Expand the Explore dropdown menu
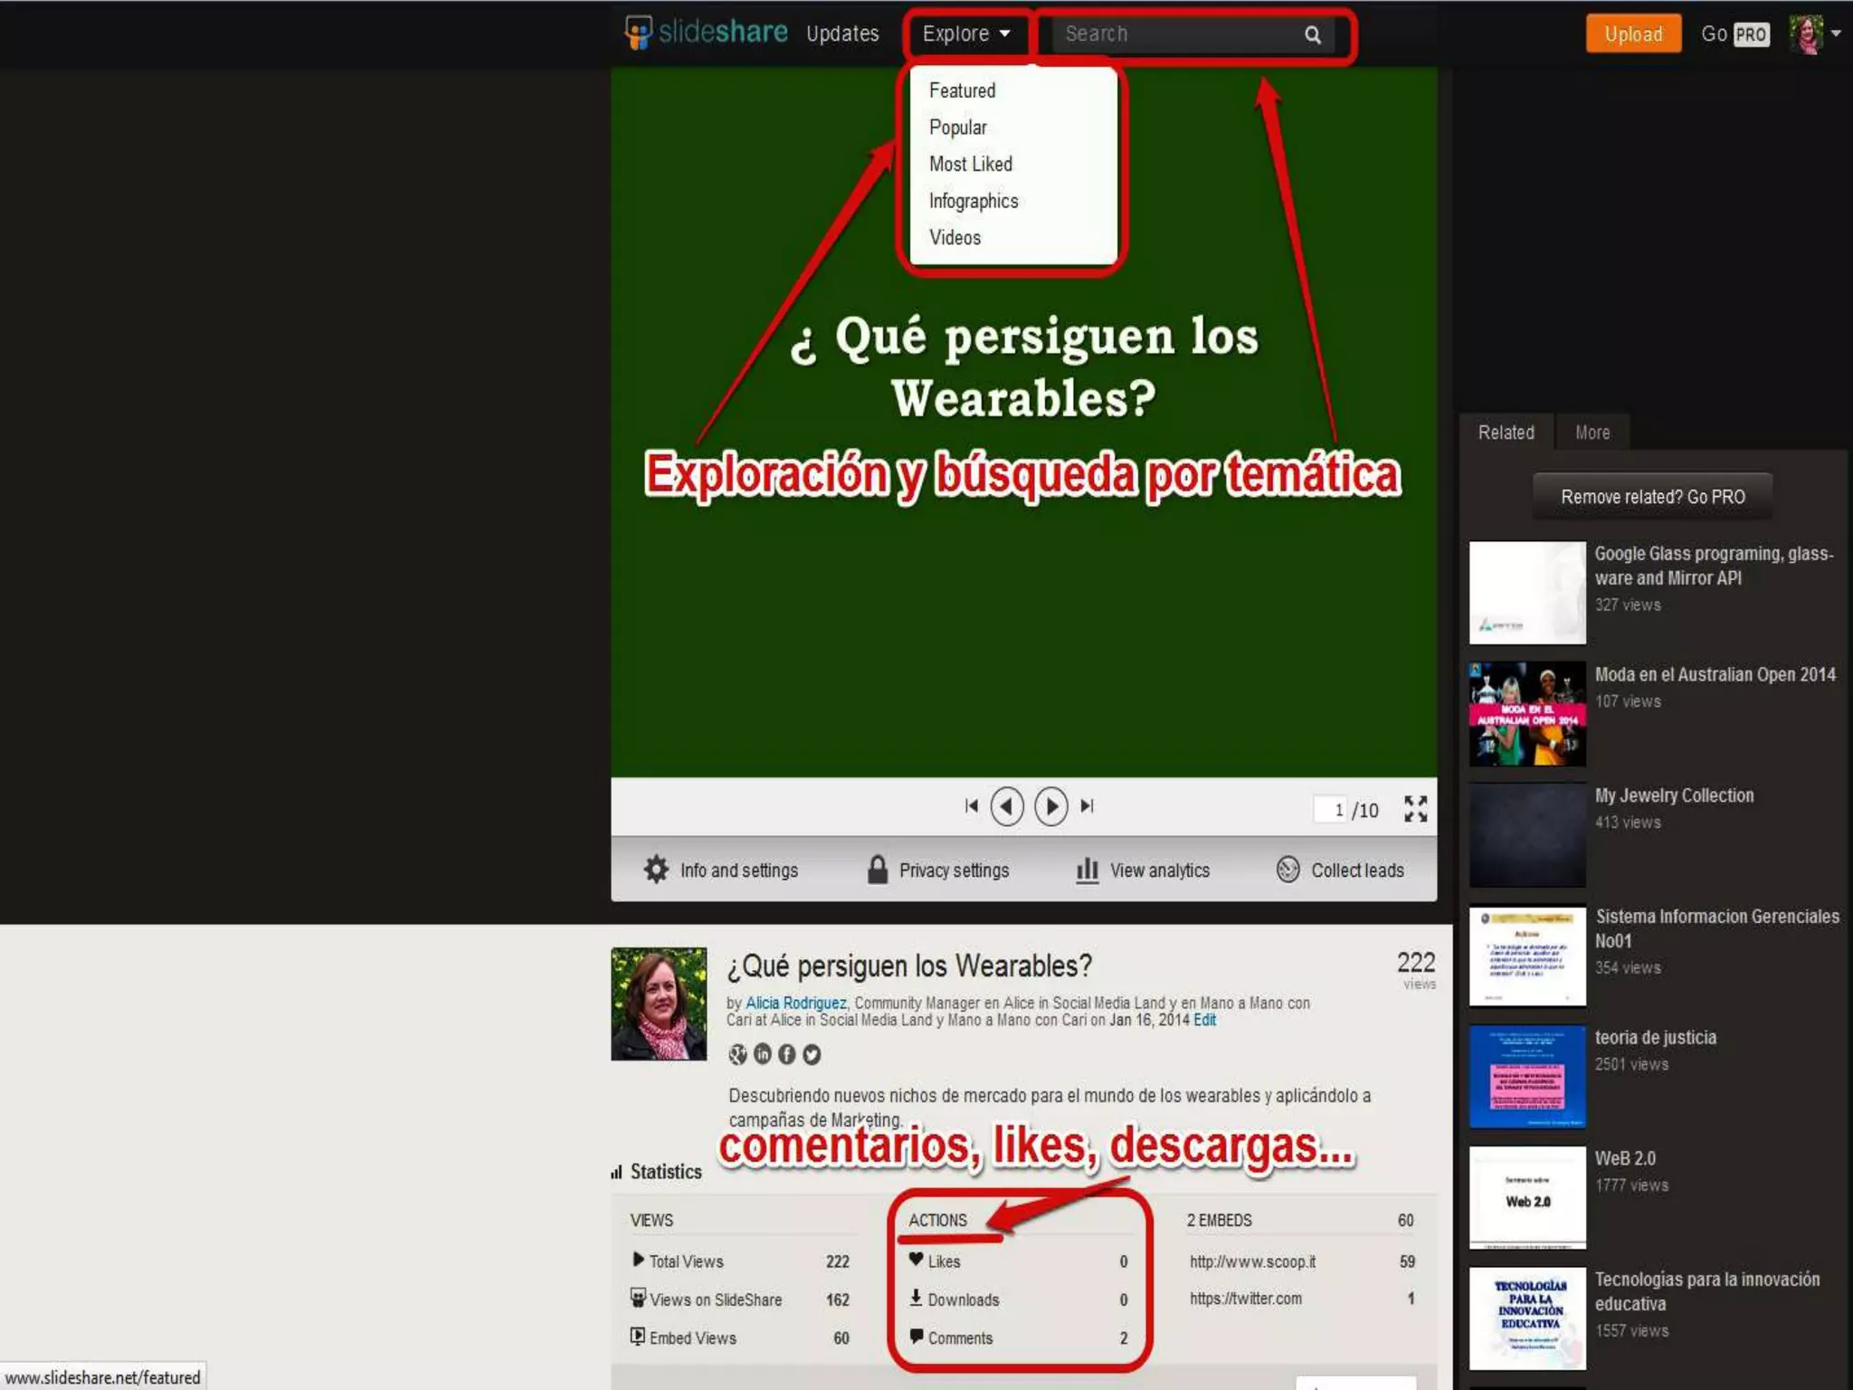 pyautogui.click(x=965, y=34)
